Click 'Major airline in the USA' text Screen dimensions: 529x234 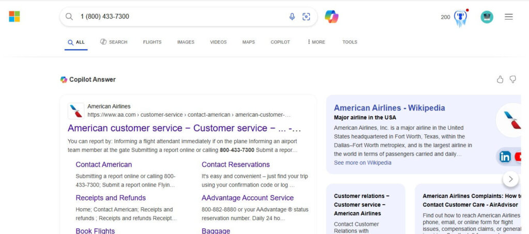click(x=365, y=118)
